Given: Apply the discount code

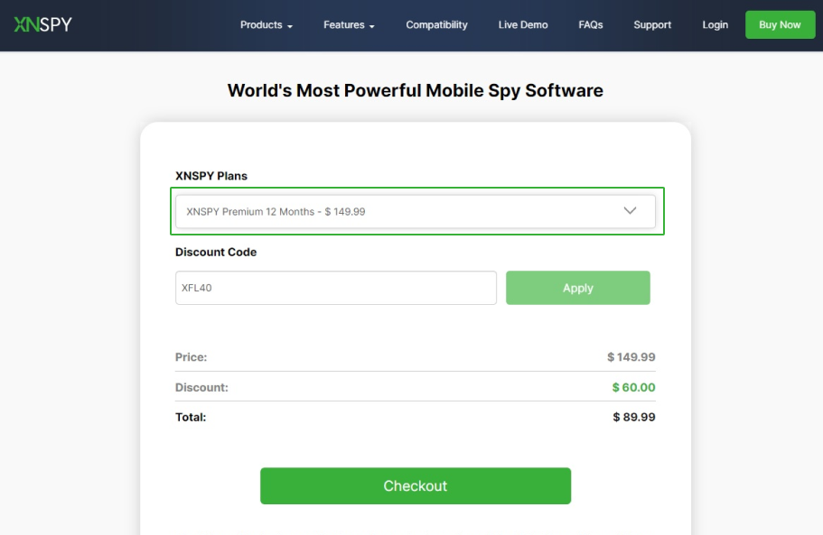Looking at the screenshot, I should [577, 288].
